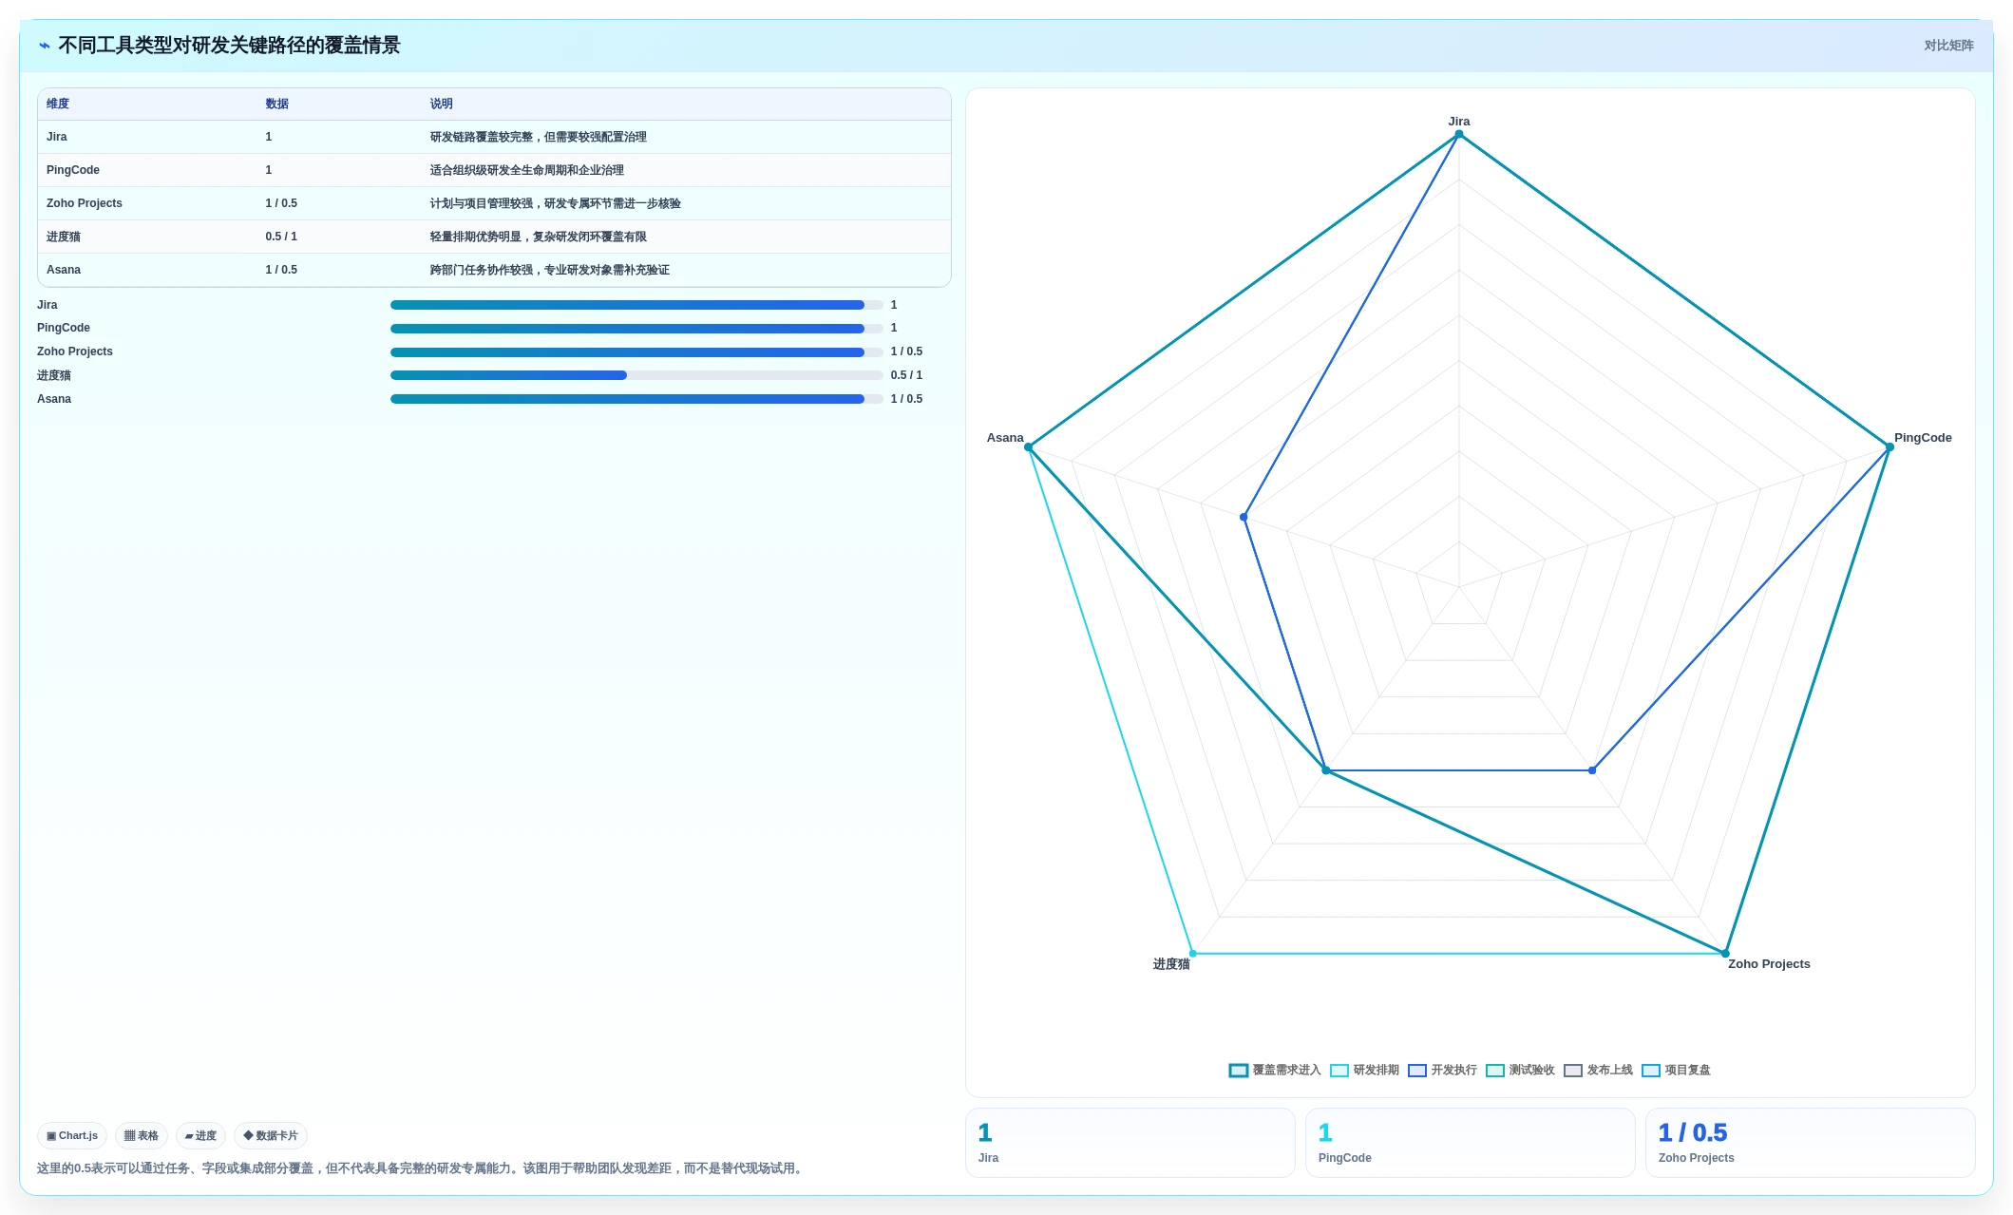Click the PingCode progress bar
The image size is (2013, 1215).
[x=636, y=329]
